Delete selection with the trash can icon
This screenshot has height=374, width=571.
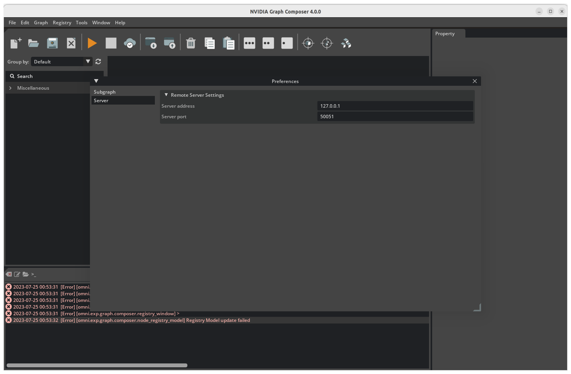(191, 43)
